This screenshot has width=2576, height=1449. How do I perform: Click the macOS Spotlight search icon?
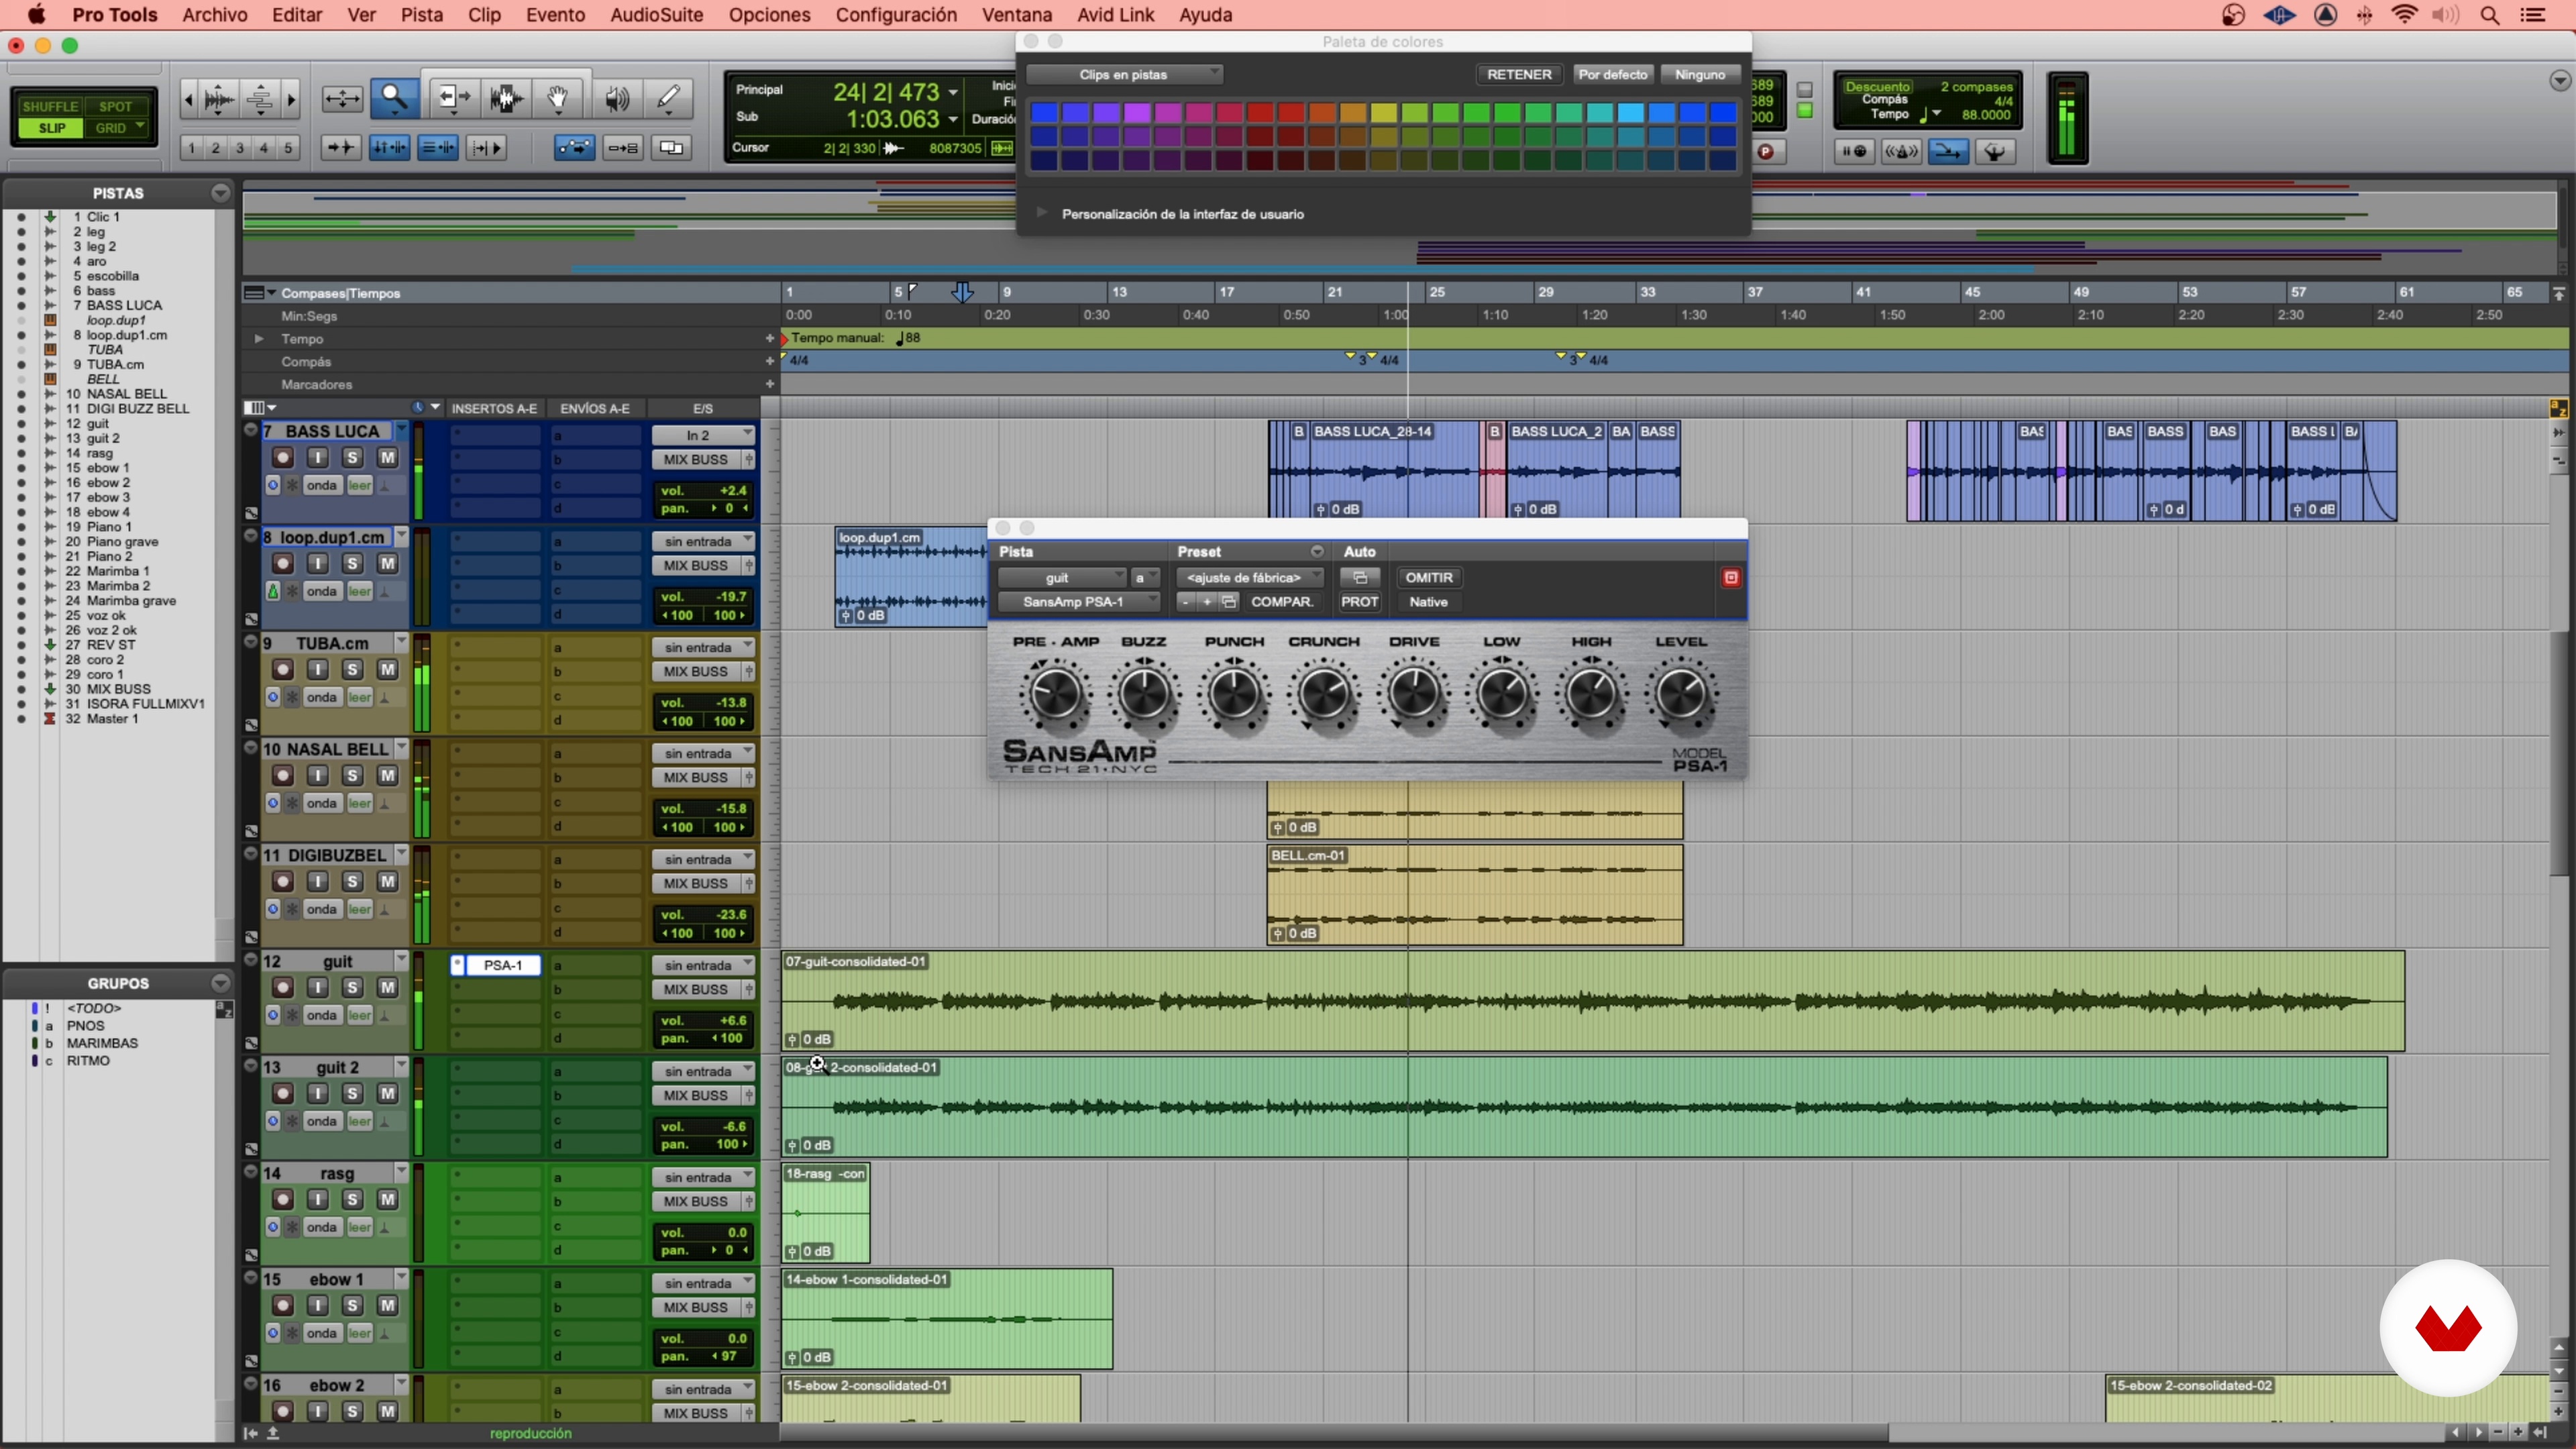click(2490, 15)
